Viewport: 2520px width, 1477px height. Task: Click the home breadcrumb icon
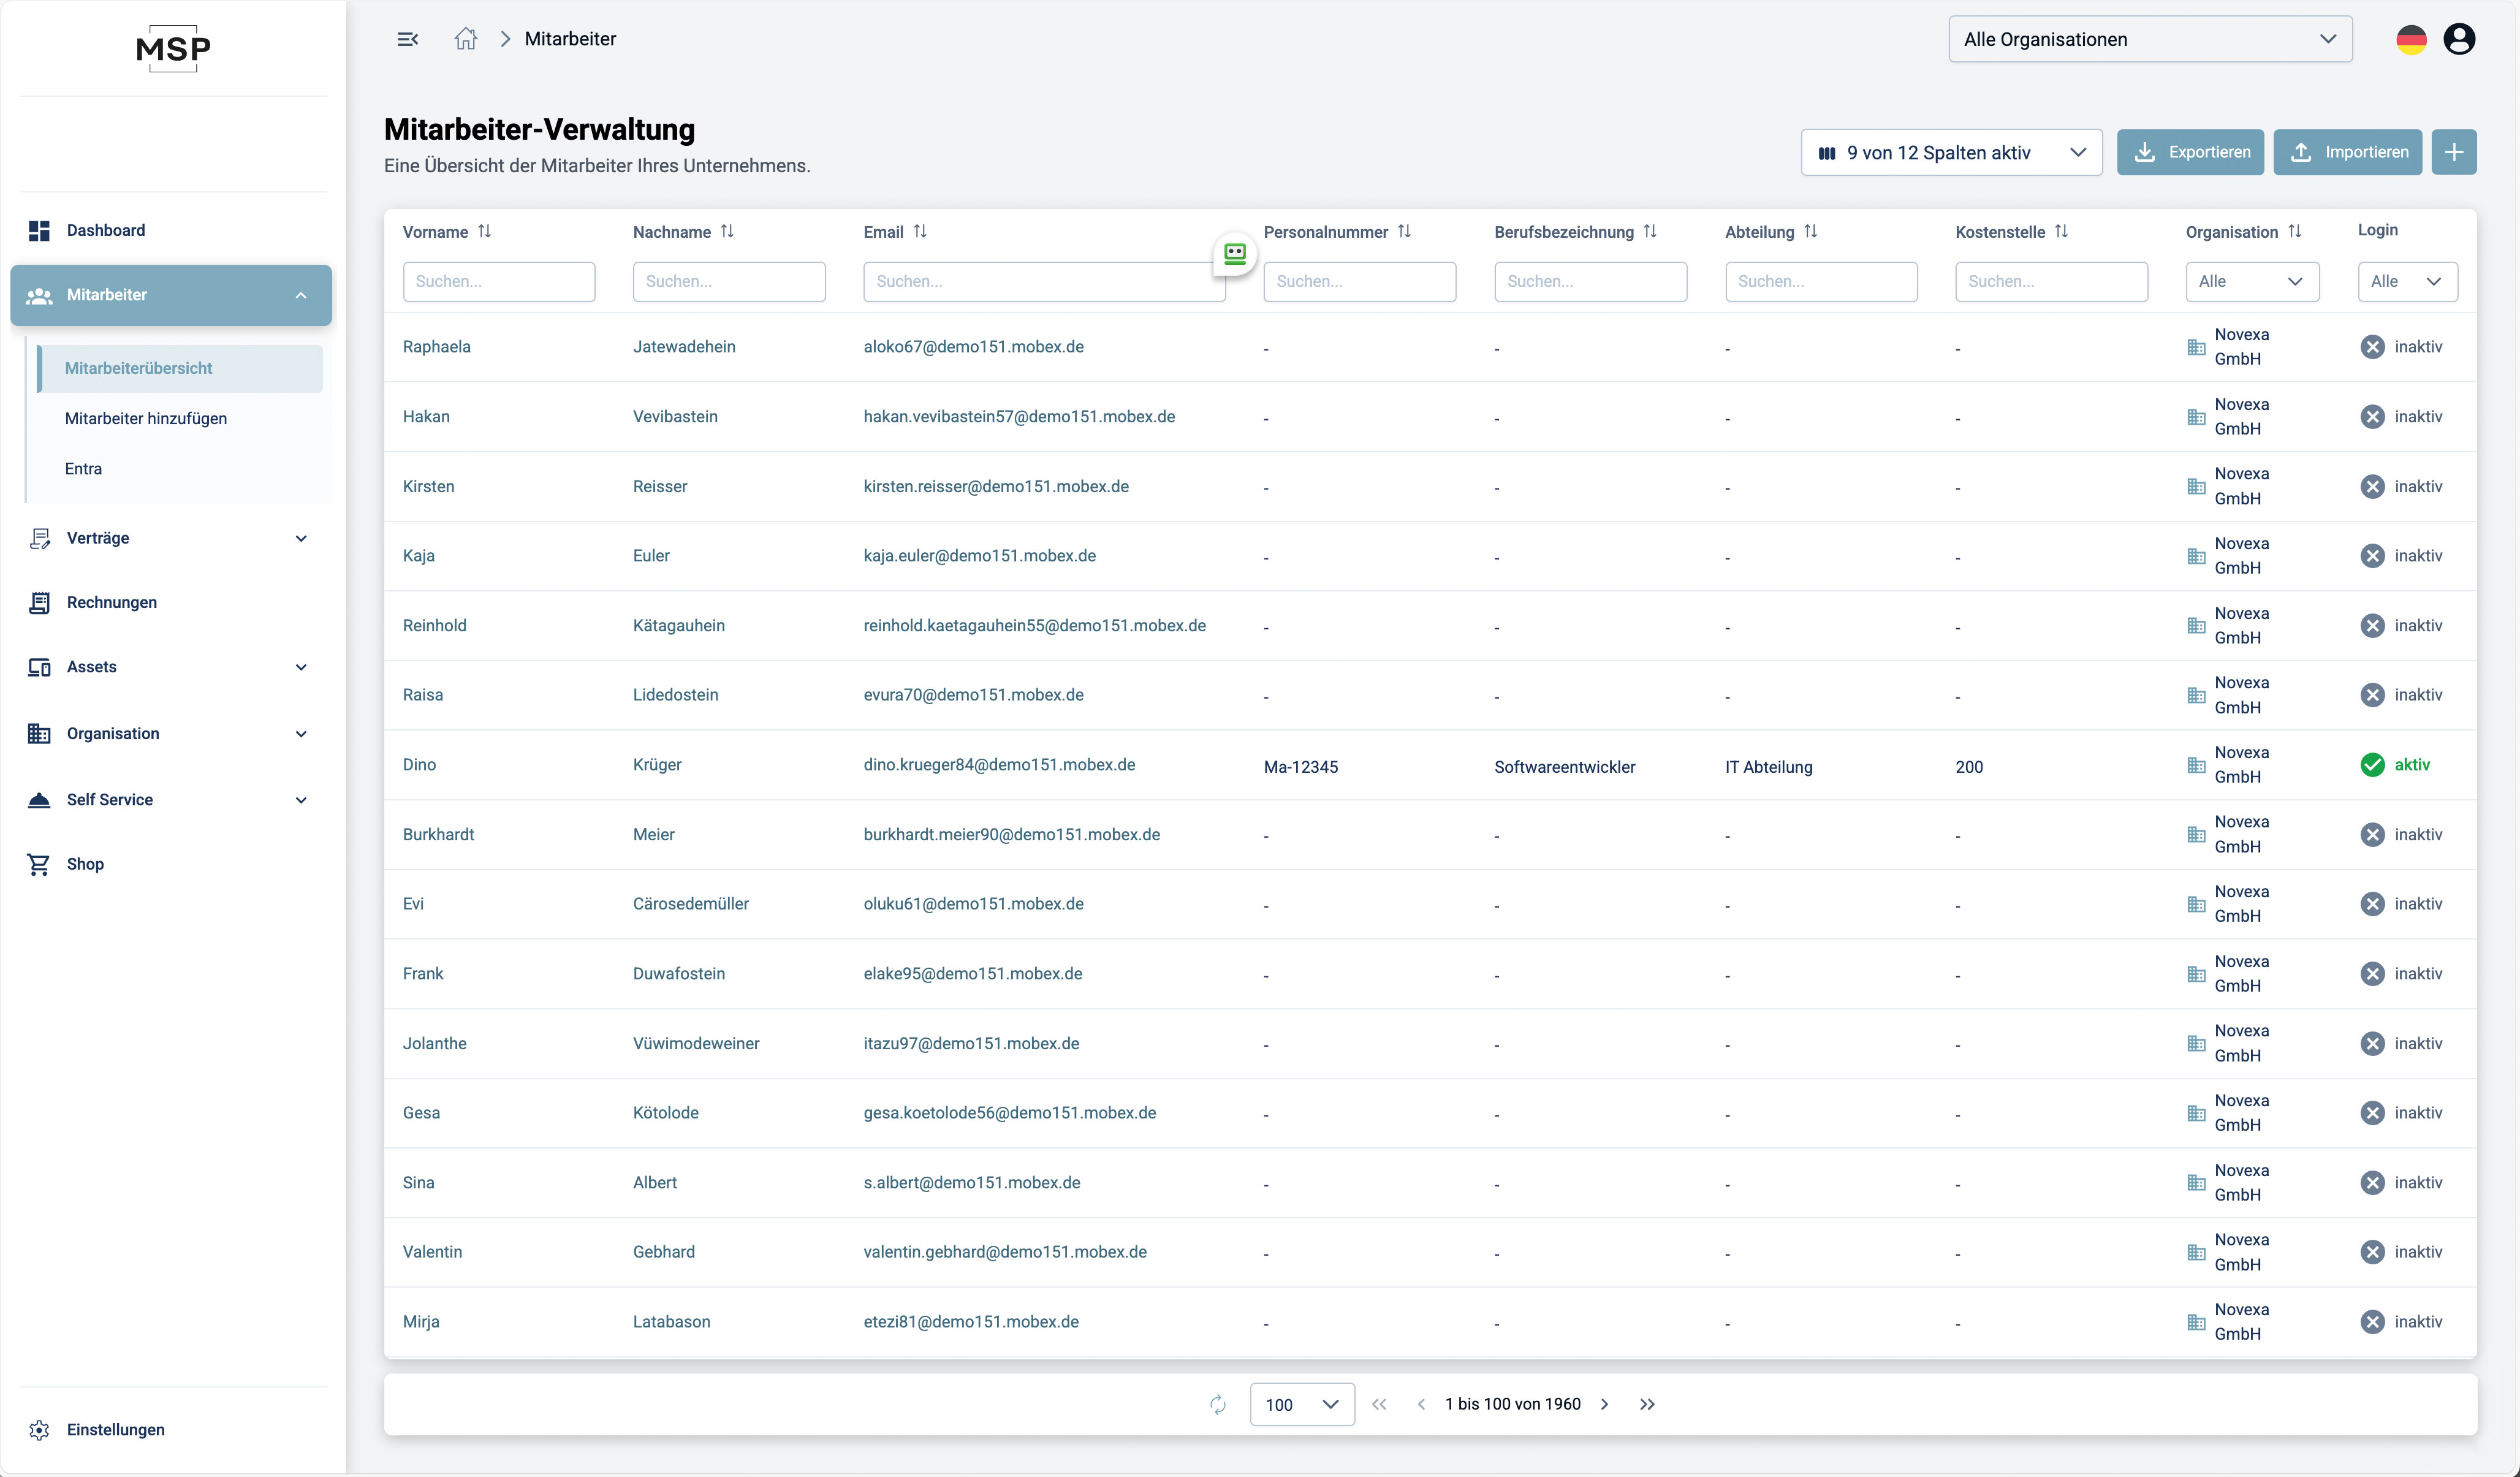(465, 39)
